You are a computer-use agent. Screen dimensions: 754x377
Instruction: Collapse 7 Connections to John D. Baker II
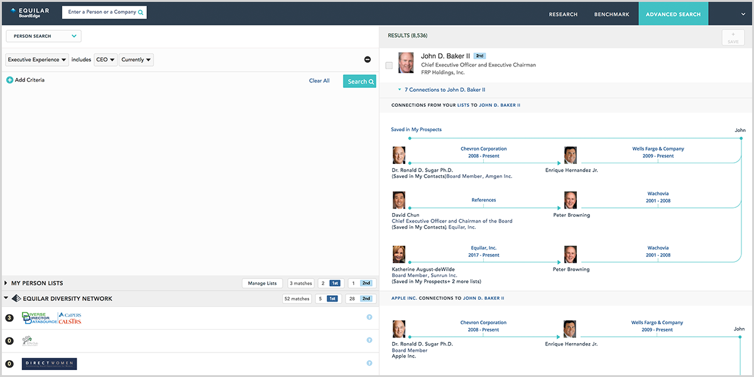(442, 90)
